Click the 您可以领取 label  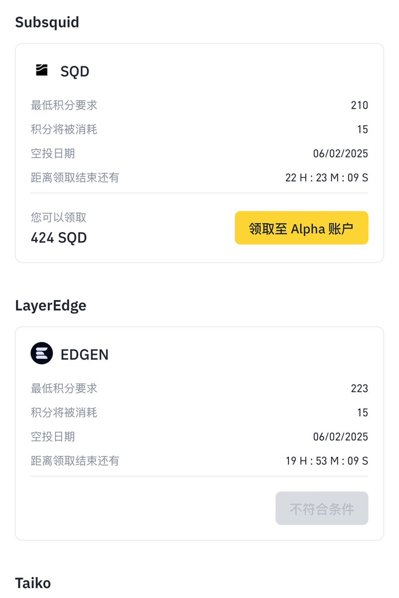point(59,217)
